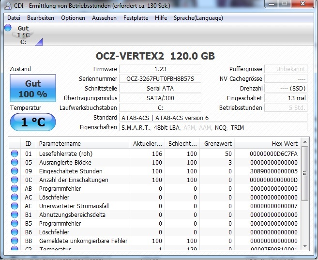
Task: Open the Bearbeiten menu
Action: click(x=41, y=18)
